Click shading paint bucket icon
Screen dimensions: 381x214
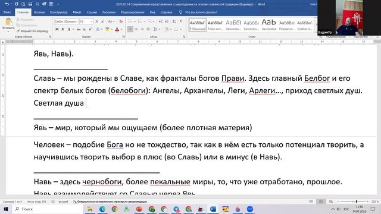point(167,29)
